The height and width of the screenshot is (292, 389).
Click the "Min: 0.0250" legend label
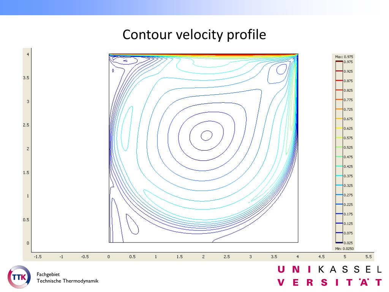pos(344,249)
